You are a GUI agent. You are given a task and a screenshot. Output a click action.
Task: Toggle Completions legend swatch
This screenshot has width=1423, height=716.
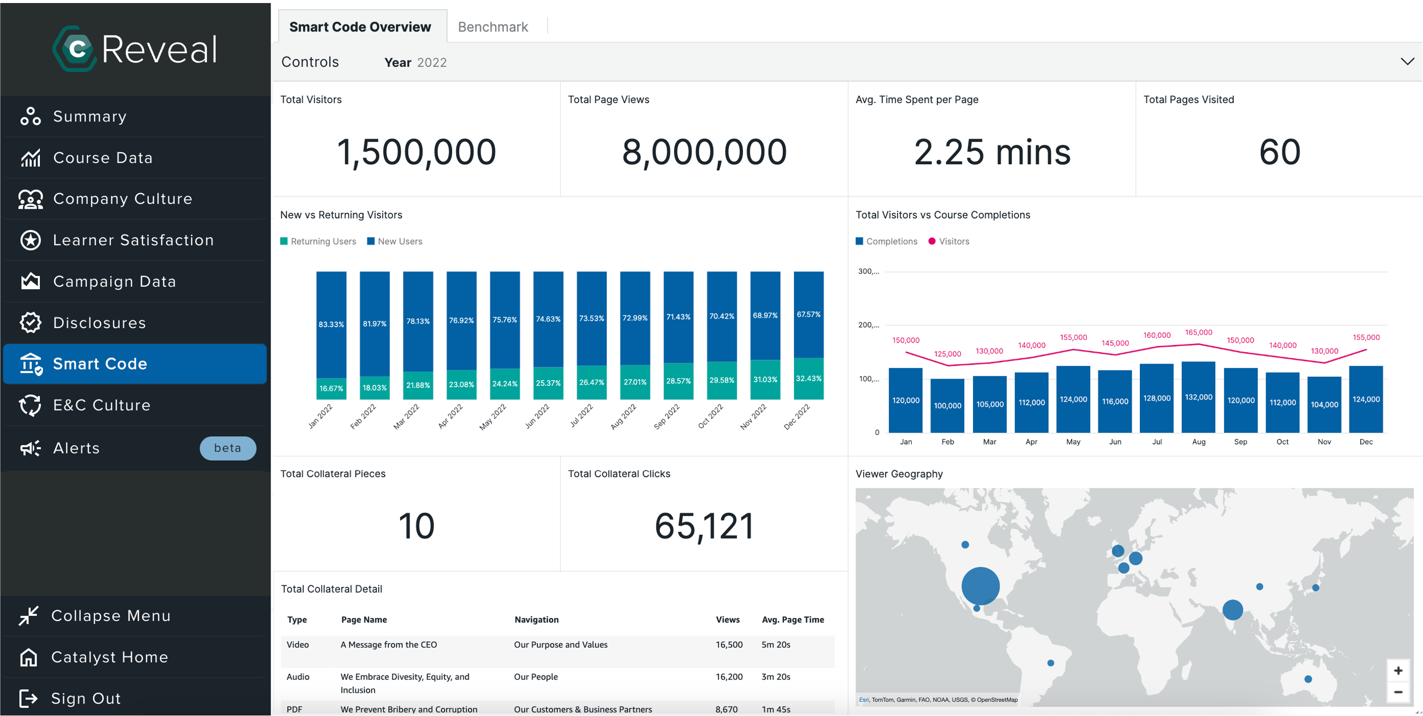click(x=859, y=241)
